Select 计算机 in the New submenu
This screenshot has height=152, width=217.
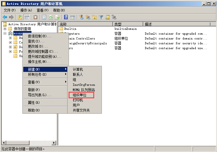coord(85,69)
